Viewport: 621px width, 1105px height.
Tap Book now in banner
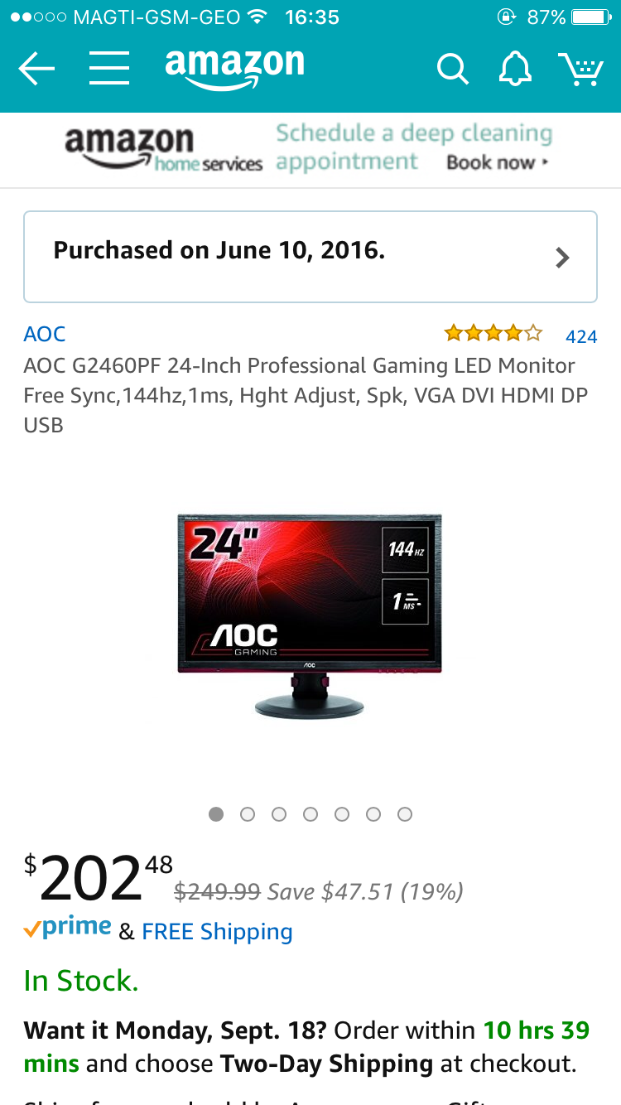[498, 162]
